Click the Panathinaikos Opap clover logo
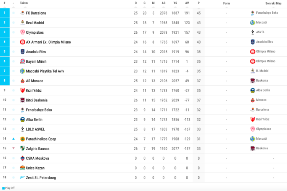 pyautogui.click(x=23, y=139)
